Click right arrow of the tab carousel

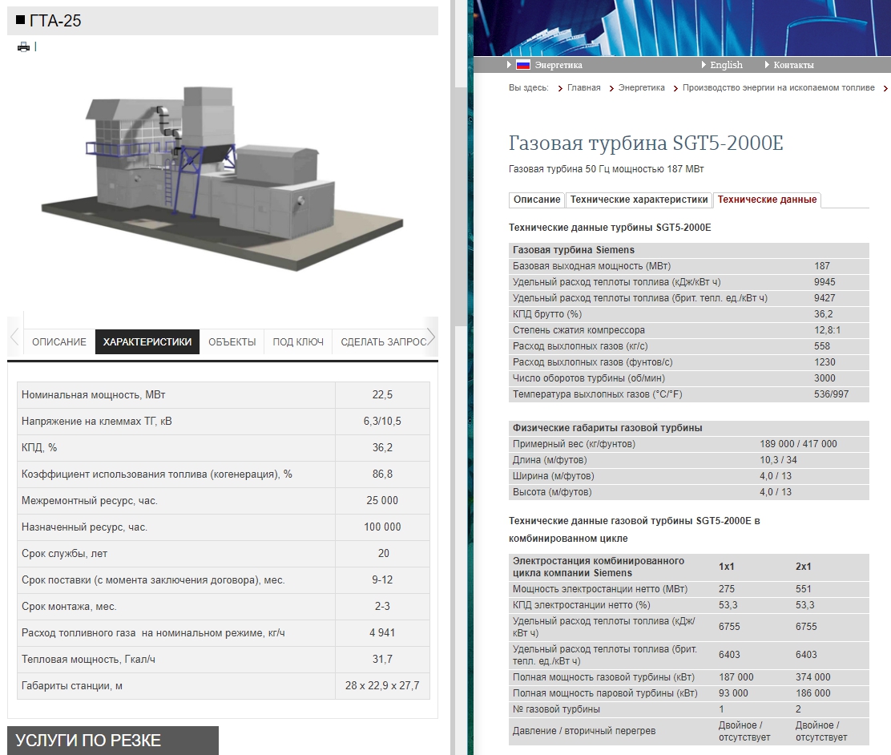pyautogui.click(x=431, y=337)
